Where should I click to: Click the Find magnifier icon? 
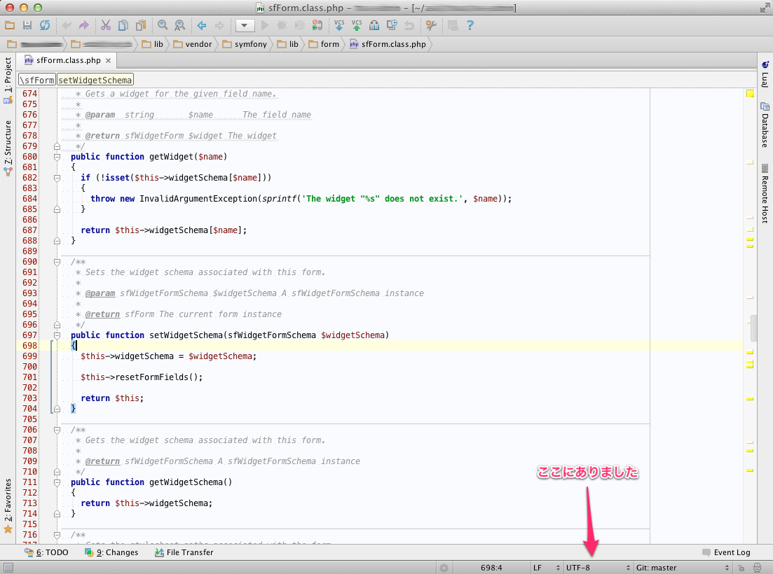[x=163, y=26]
